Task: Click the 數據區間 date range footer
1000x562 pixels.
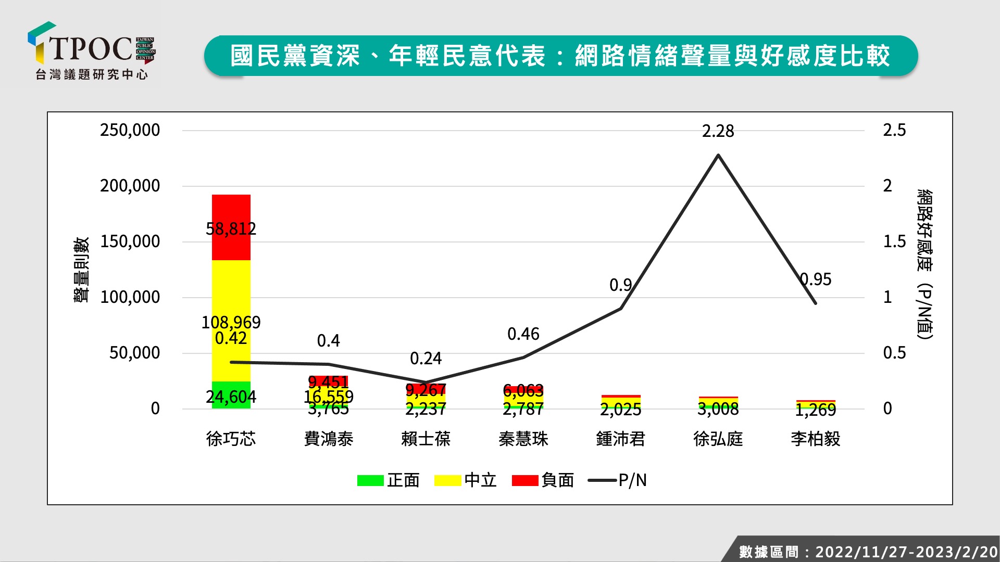Action: click(868, 552)
